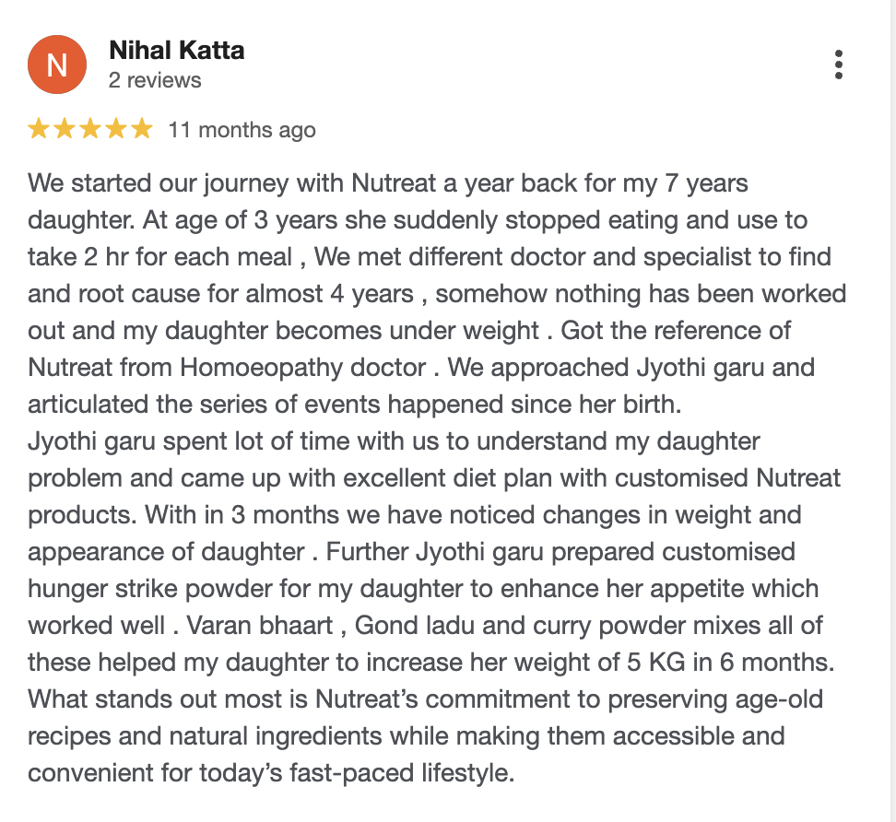Click the fifth rating star
896x822 pixels.
click(142, 129)
